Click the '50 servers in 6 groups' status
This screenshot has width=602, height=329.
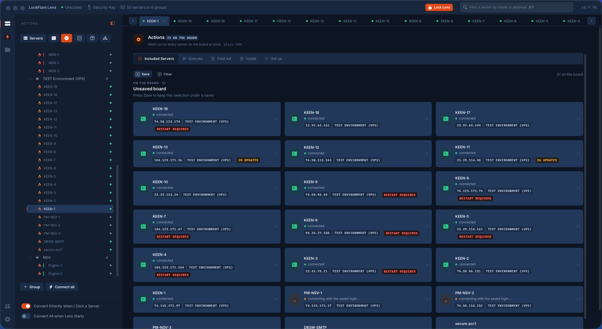pos(144,7)
